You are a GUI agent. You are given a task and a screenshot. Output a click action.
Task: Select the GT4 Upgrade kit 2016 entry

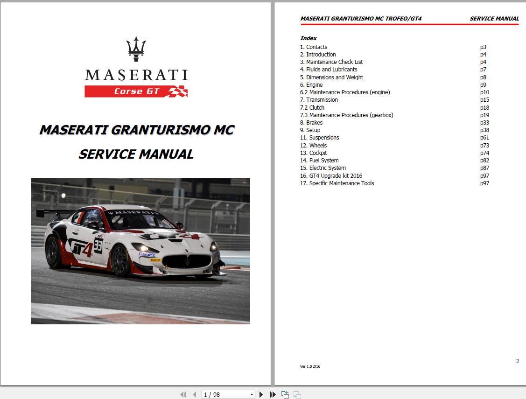point(330,175)
